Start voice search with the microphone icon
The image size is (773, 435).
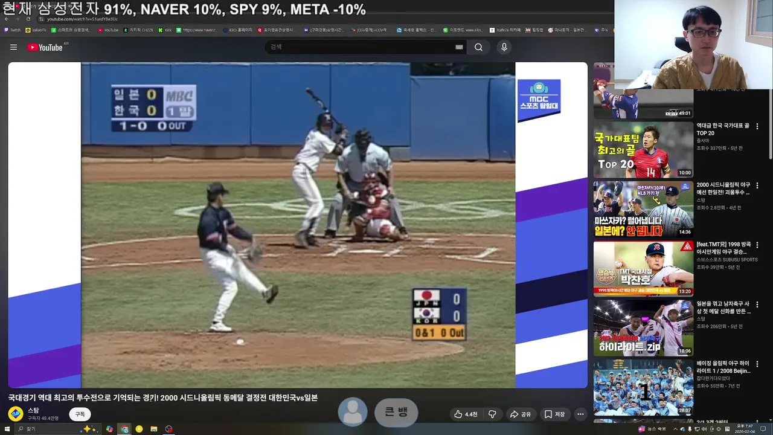[504, 47]
